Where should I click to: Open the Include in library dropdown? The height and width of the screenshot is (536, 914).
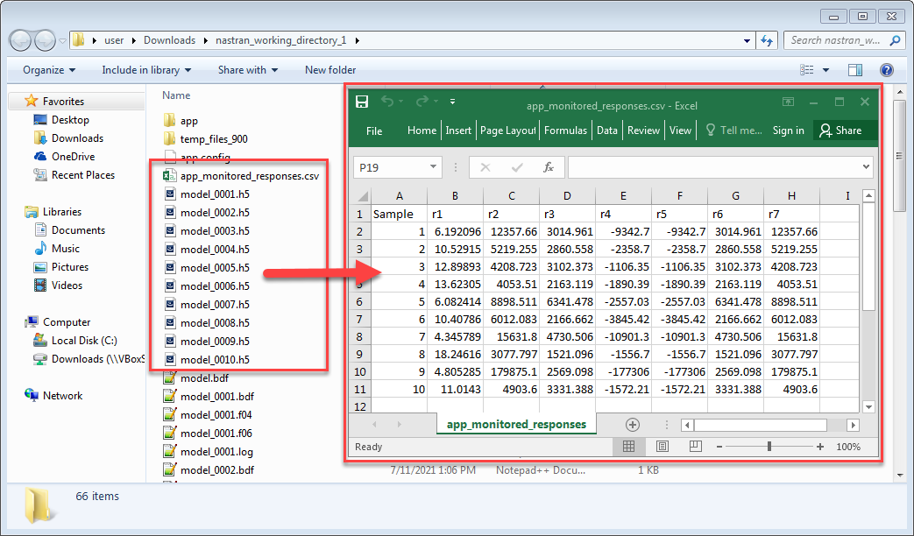coord(147,70)
